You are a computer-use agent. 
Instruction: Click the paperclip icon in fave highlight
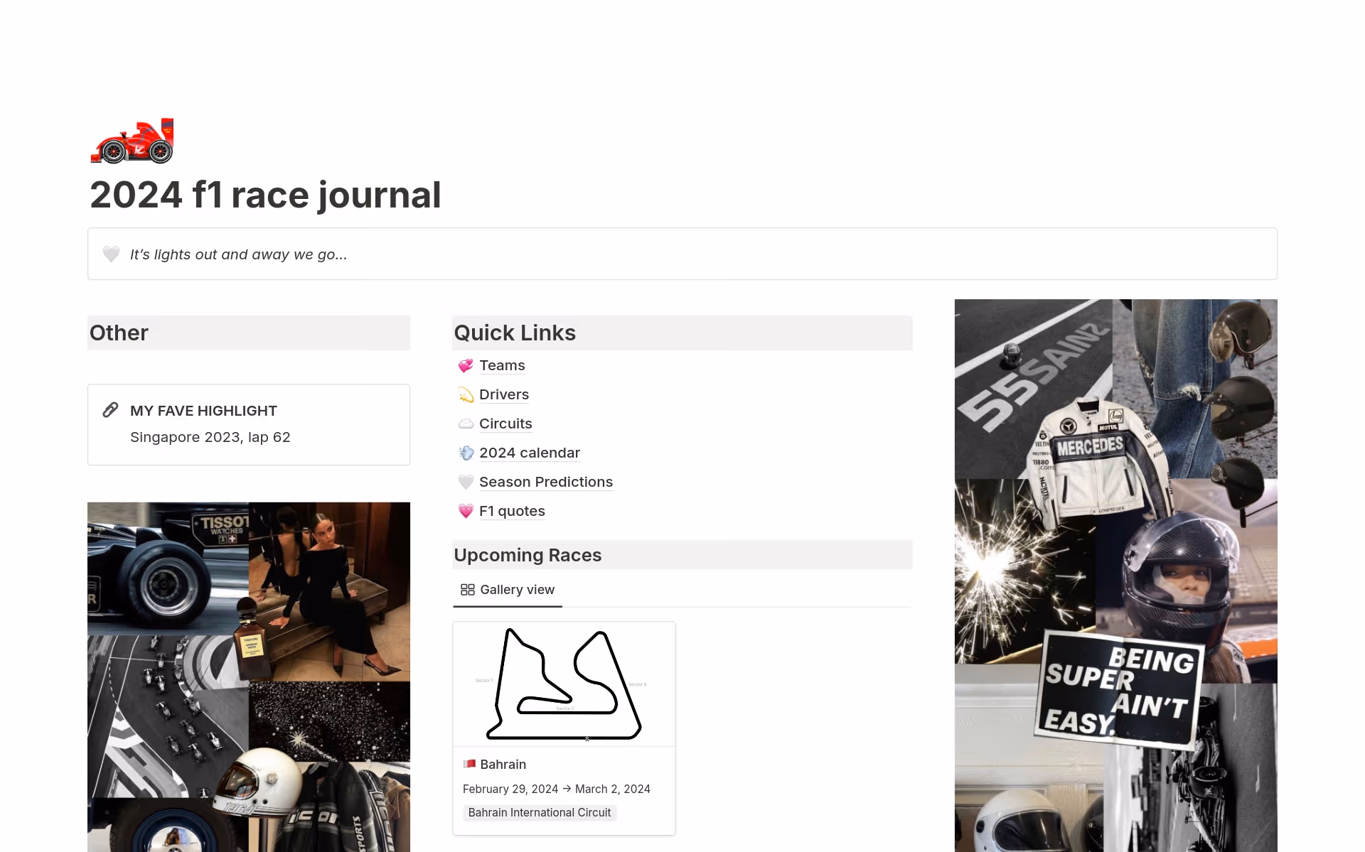pos(110,410)
